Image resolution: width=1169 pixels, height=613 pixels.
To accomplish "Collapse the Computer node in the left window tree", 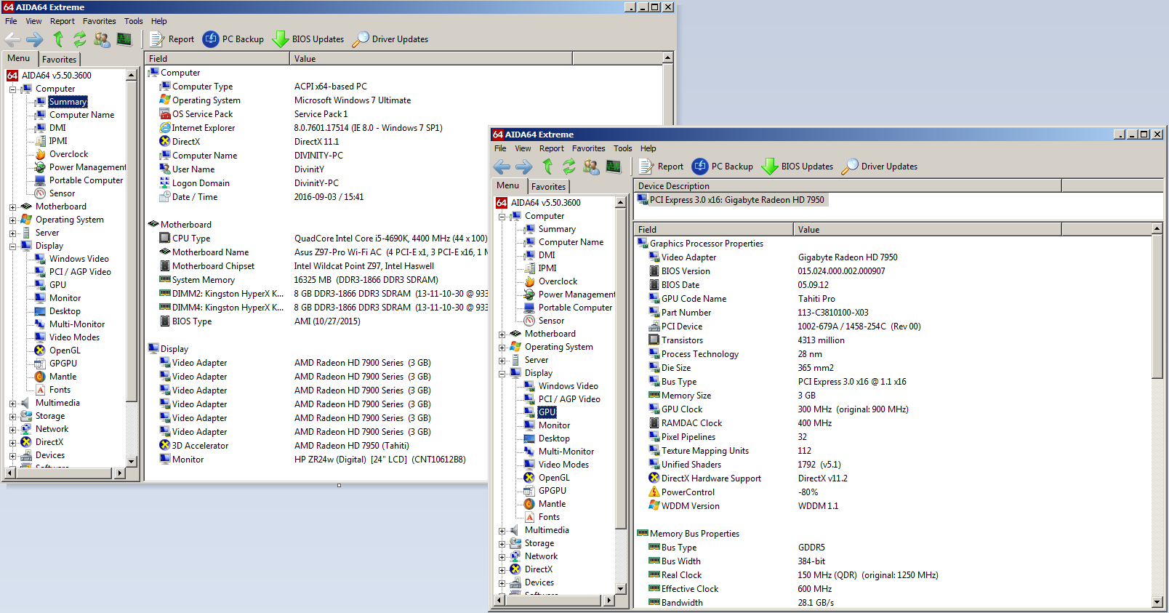I will tap(12, 89).
